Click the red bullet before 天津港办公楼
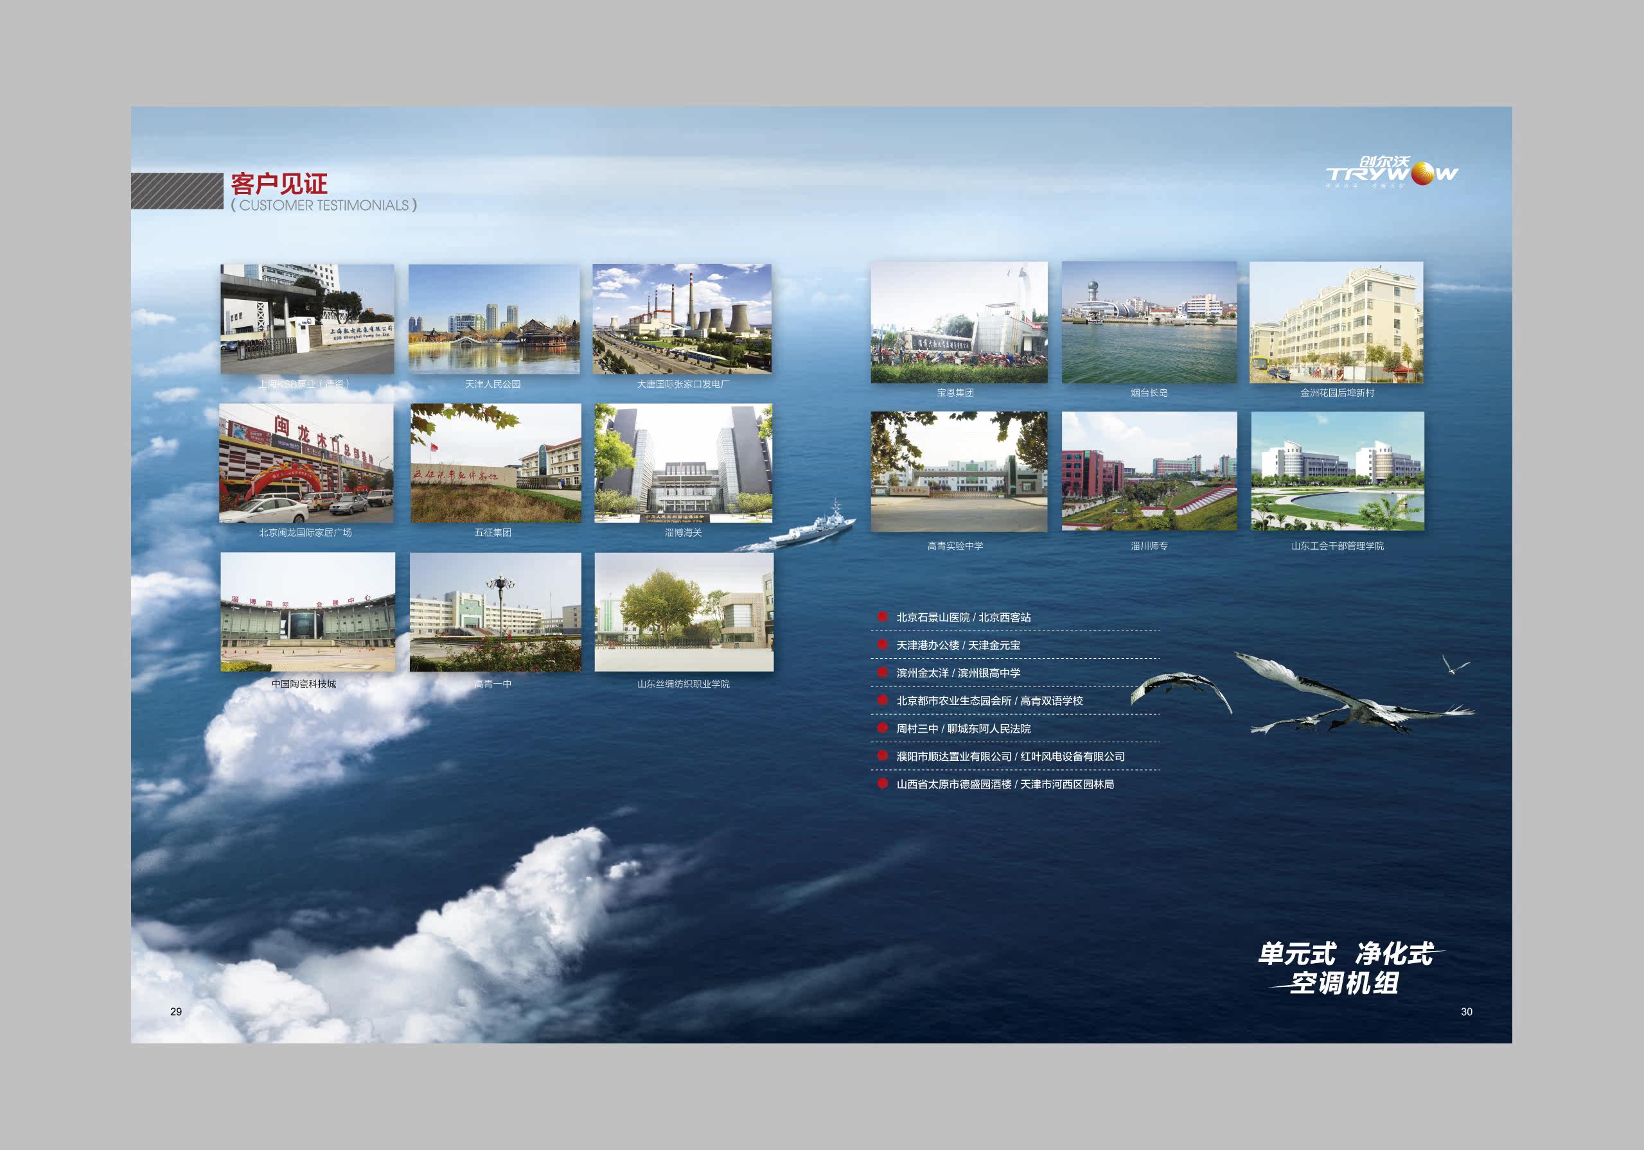Image resolution: width=1644 pixels, height=1150 pixels. [x=882, y=644]
